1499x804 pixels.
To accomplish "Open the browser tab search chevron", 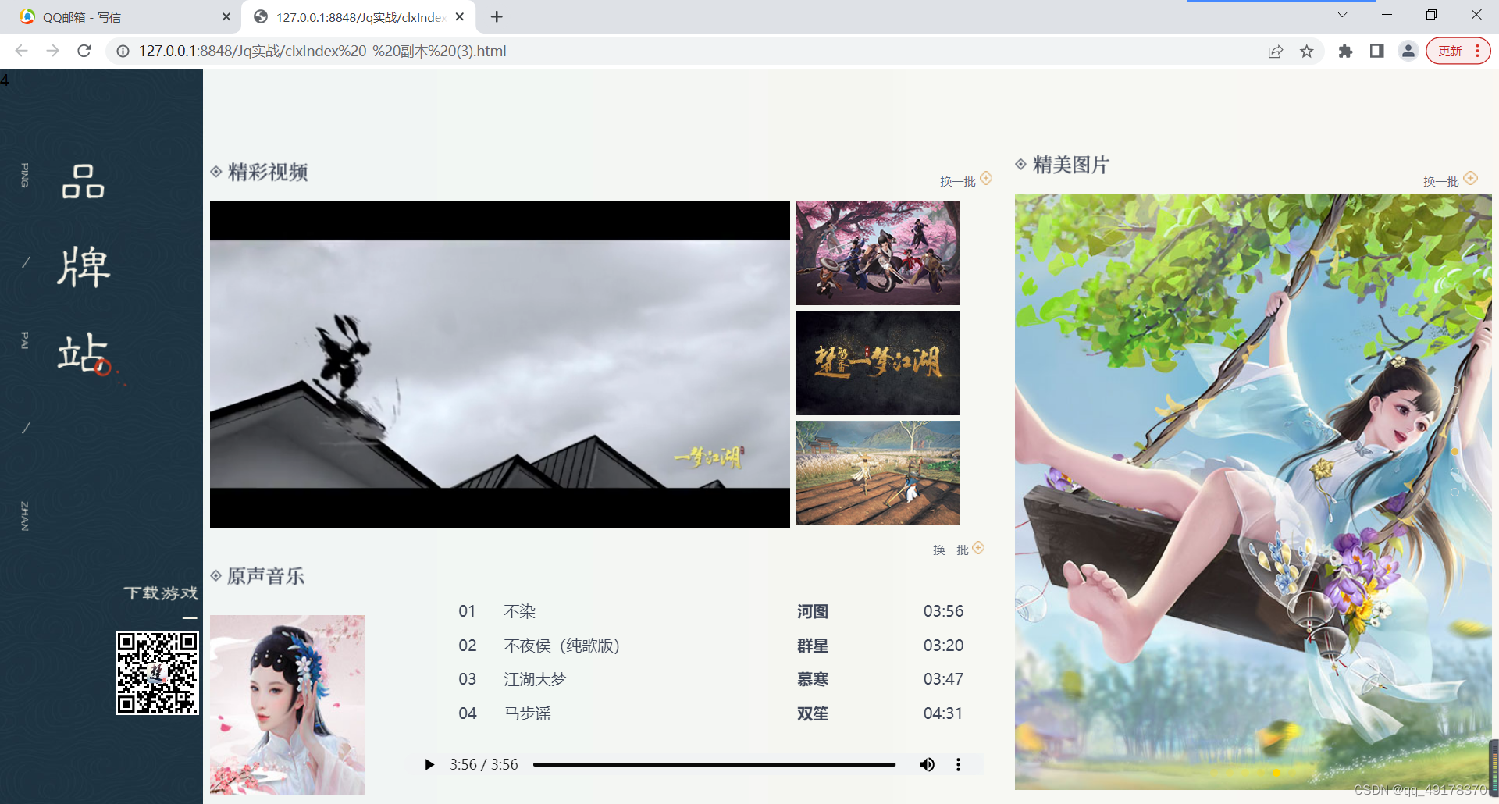I will click(1342, 15).
